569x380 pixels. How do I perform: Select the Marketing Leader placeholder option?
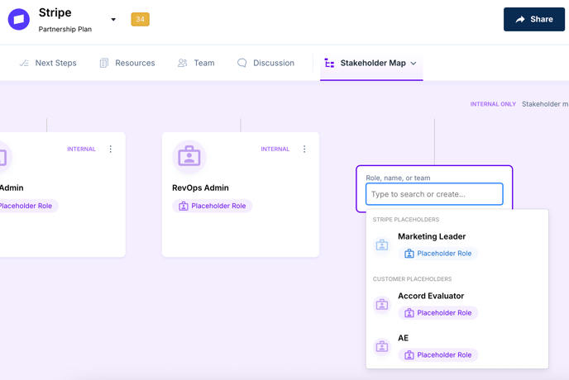[x=432, y=237]
